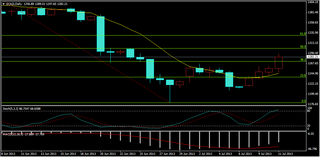The width and height of the screenshot is (320, 157).
Task: Click the 1335.90 price scale value
Action: pos(313,33)
